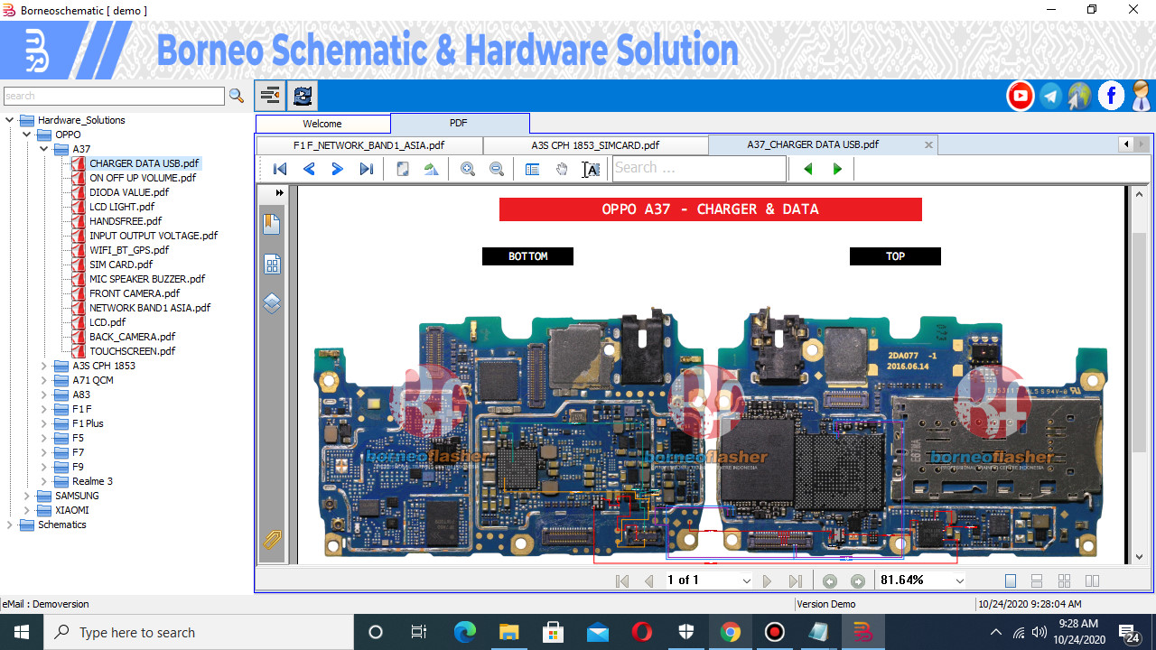Enable single page view mode

1010,580
